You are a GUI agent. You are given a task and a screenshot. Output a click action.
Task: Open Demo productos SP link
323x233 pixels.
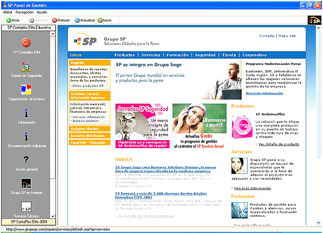[88, 86]
